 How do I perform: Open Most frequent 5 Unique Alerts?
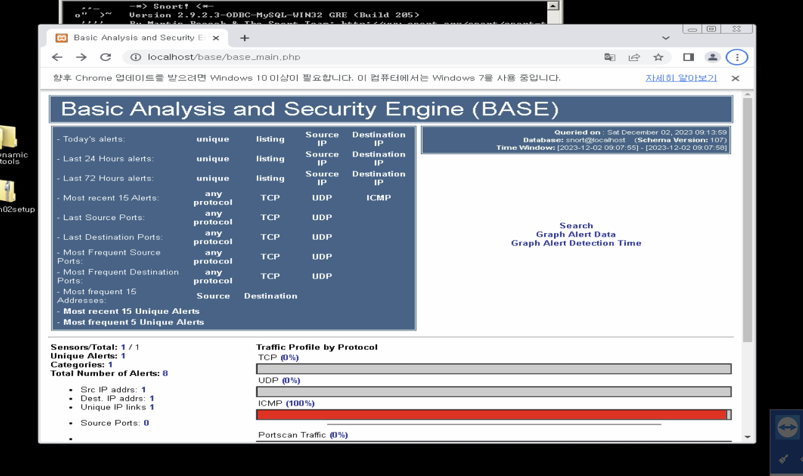(134, 322)
